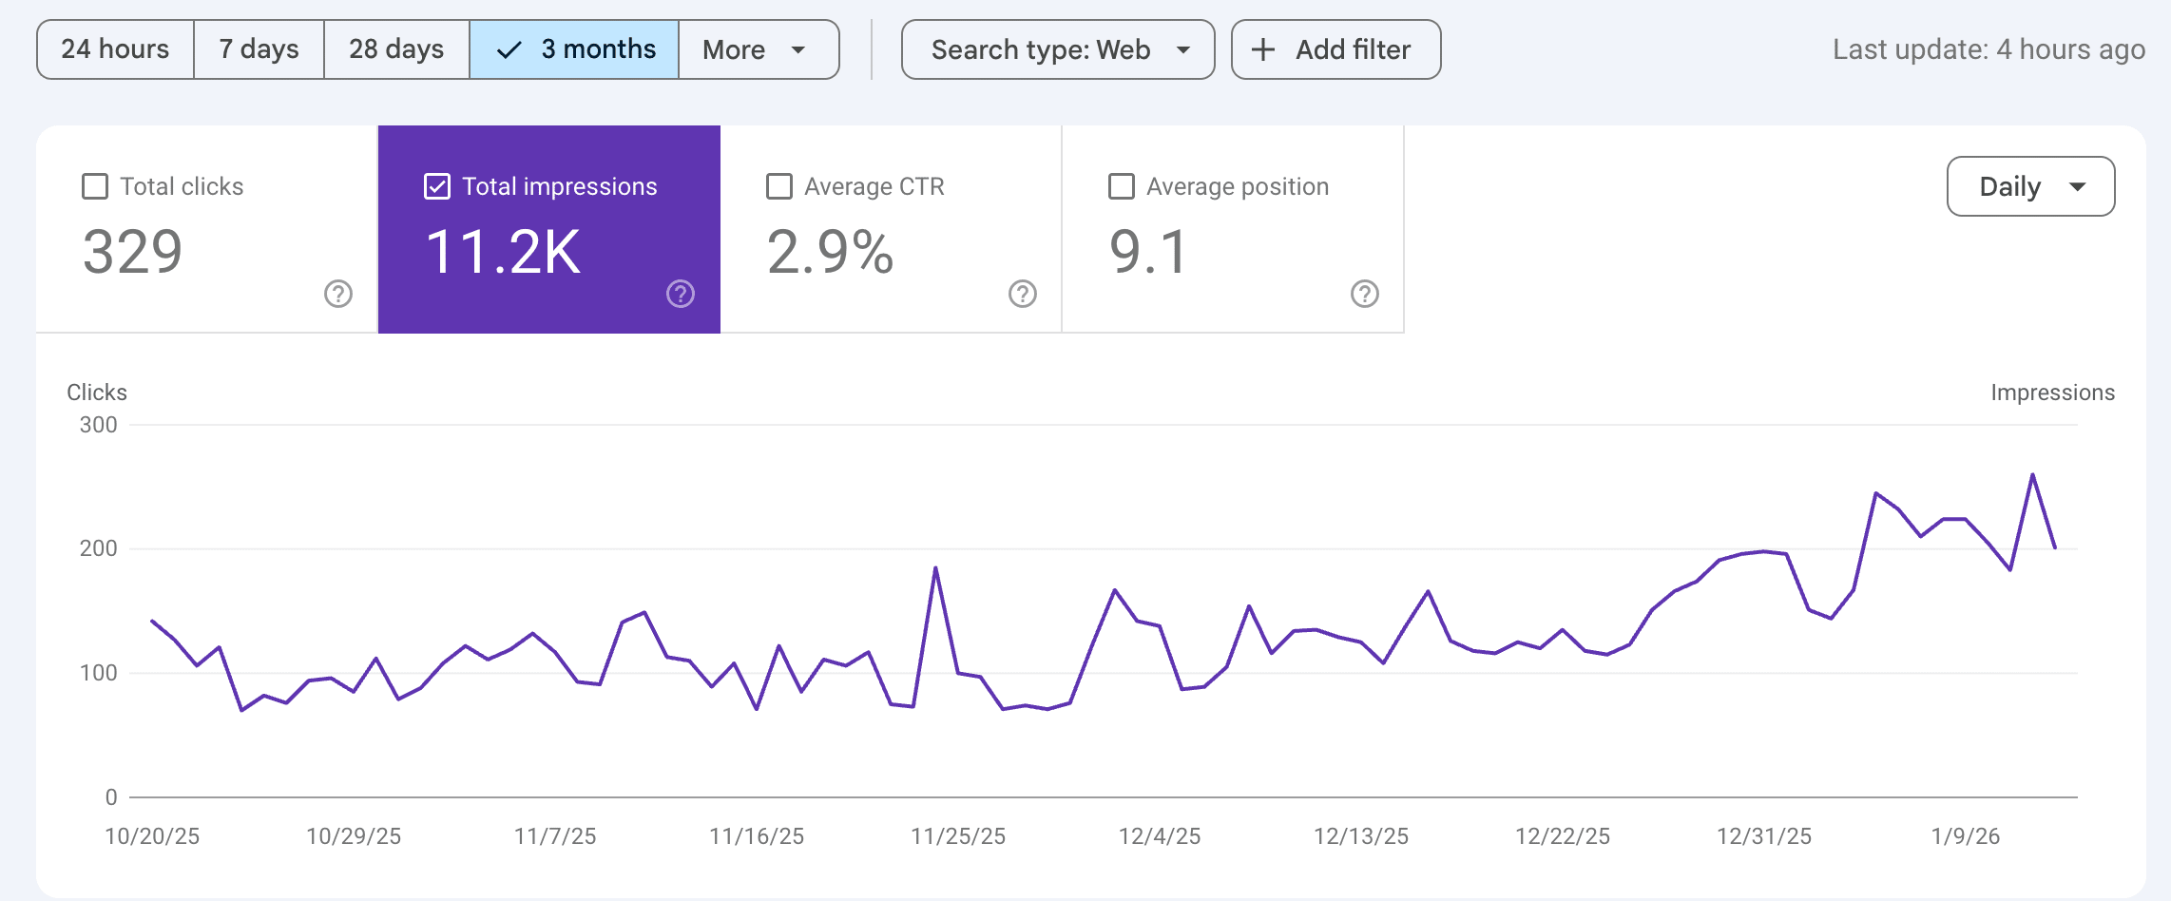Uncheck the Total impressions checkbox

(437, 186)
